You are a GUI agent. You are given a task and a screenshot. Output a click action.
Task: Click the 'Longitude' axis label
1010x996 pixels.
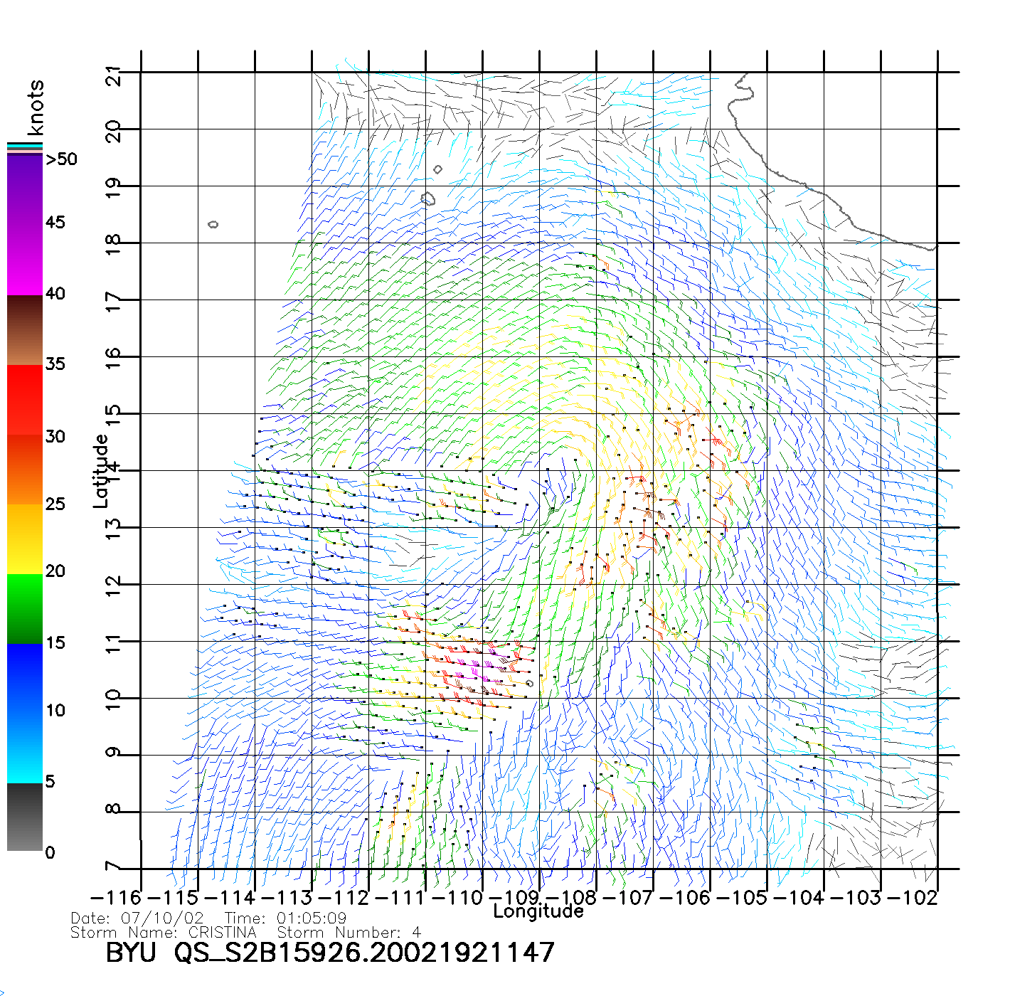(x=538, y=911)
